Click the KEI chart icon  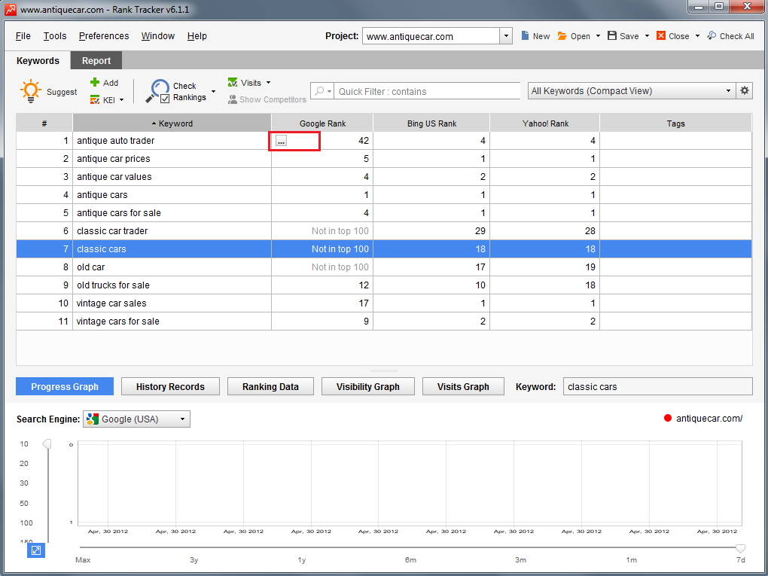point(95,100)
